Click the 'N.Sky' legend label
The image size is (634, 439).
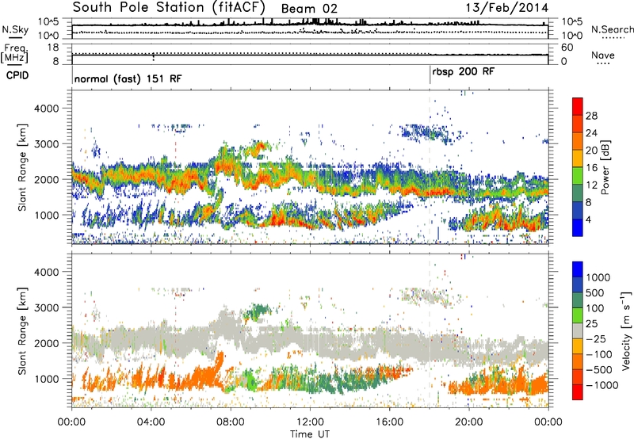tap(15, 30)
